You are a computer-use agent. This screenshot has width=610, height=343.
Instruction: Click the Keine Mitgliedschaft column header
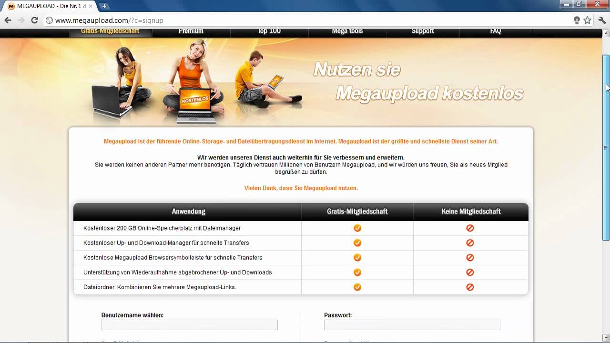pyautogui.click(x=471, y=212)
